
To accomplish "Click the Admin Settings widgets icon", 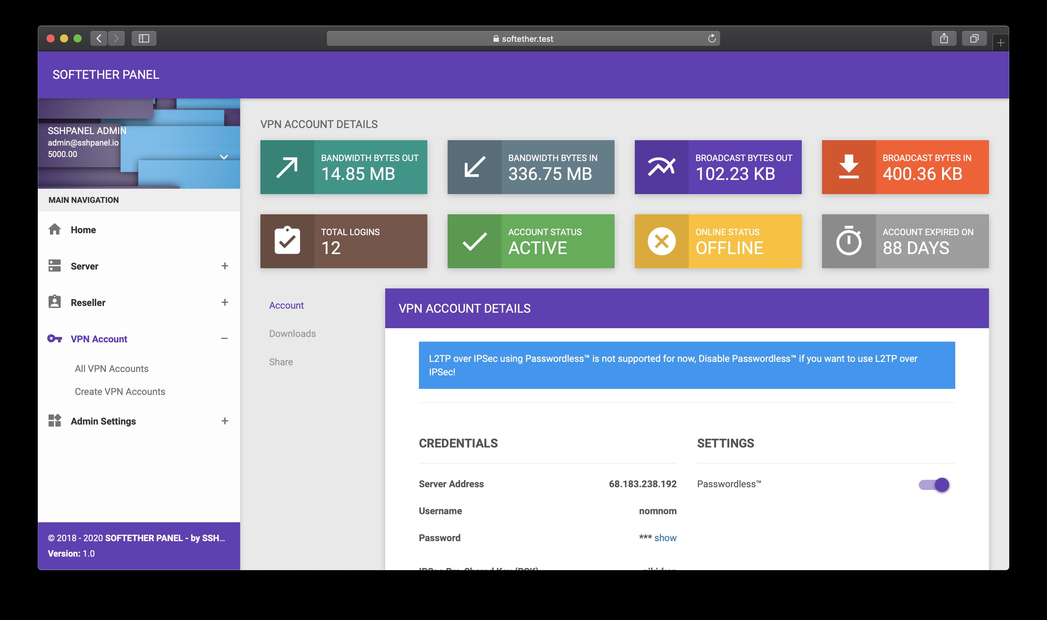I will point(54,421).
